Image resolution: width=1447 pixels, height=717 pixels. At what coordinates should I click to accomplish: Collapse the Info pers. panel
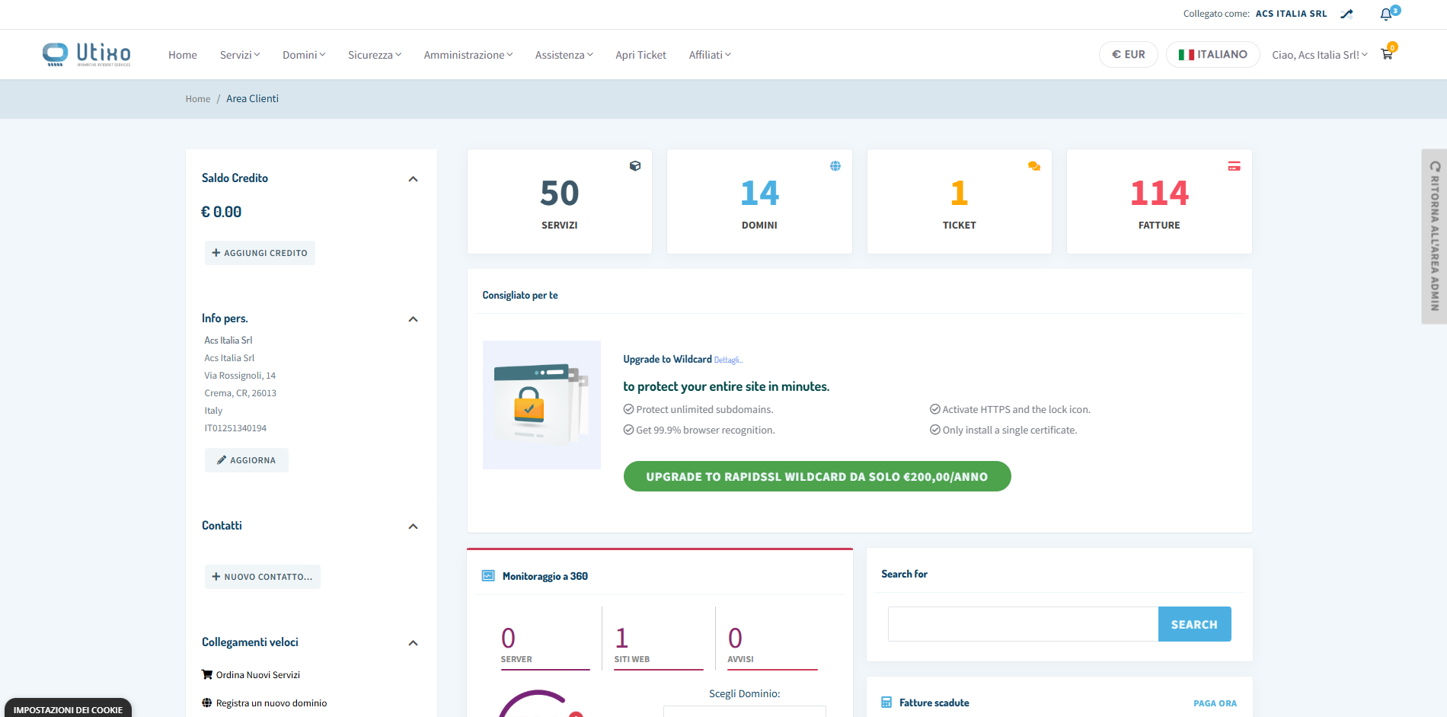[x=413, y=319]
